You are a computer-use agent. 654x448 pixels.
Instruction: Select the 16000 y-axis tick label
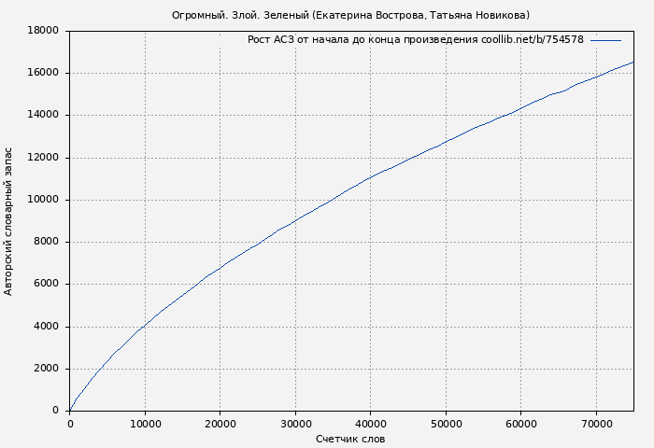[43, 73]
